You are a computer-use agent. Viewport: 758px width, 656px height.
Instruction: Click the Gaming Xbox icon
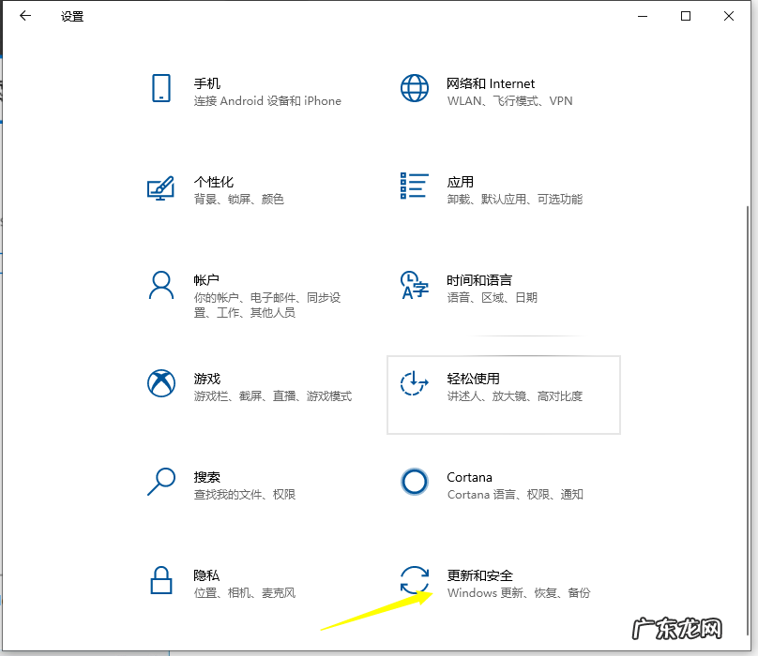[160, 383]
